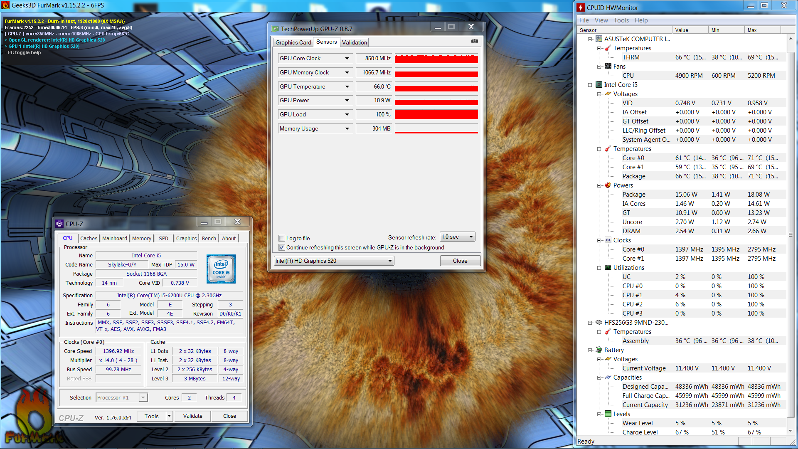Open the GPU Core Clock sensor dropdown

pyautogui.click(x=347, y=58)
